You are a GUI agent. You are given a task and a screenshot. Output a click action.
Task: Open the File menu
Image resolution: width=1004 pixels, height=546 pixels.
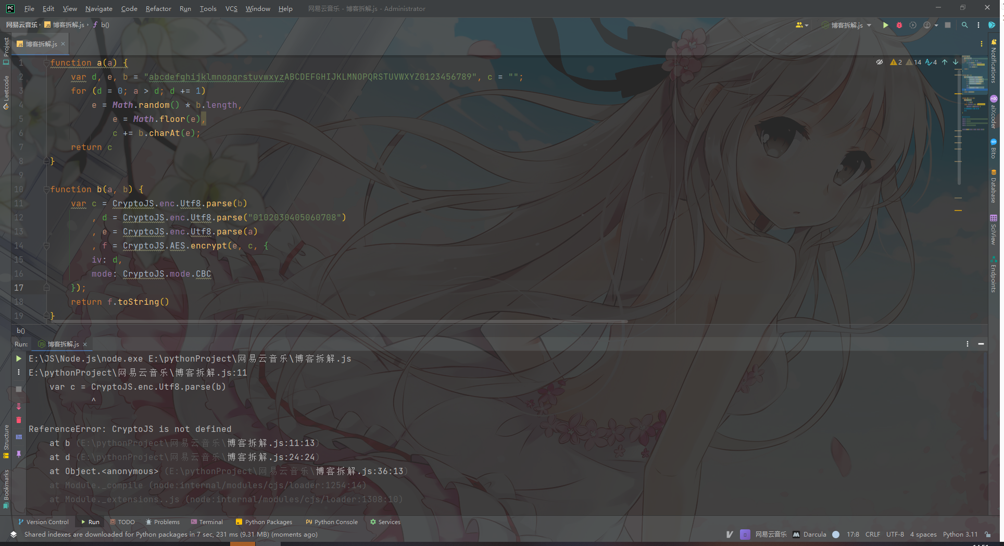[29, 8]
